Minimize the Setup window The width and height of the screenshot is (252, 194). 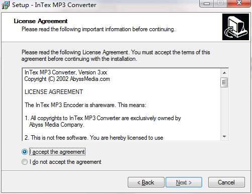click(x=207, y=4)
